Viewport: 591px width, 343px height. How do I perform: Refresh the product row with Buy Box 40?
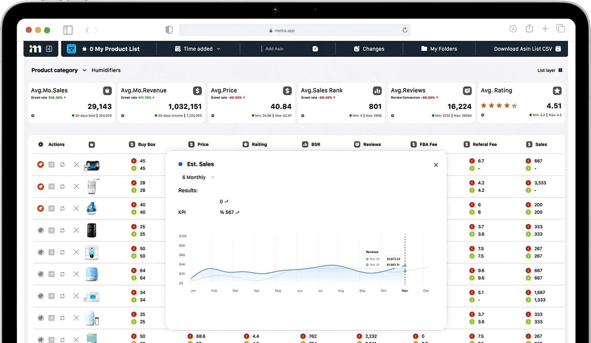coord(62,208)
